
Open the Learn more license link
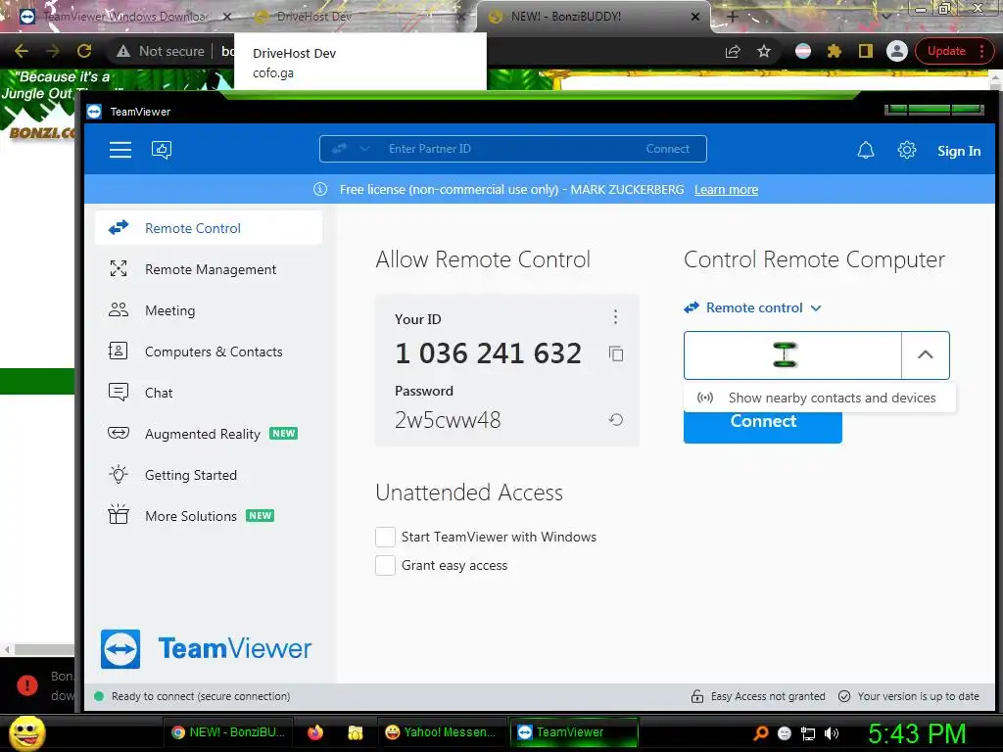[x=726, y=189]
